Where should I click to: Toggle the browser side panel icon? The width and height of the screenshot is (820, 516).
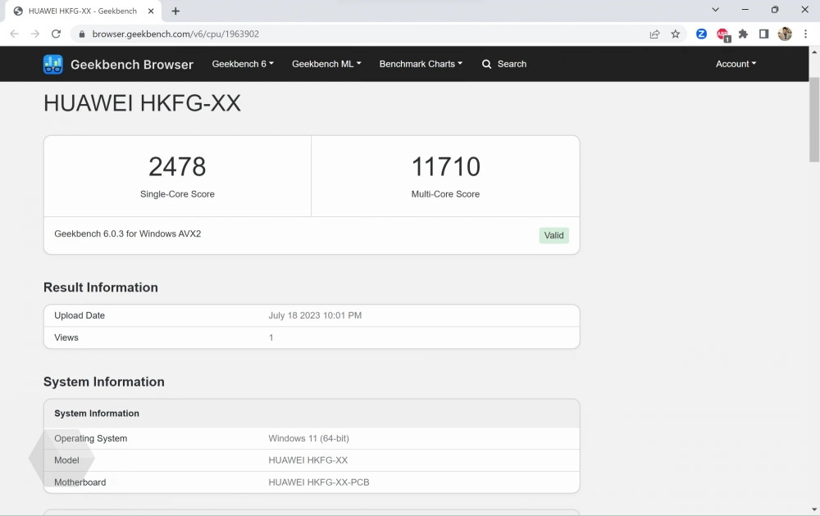pos(763,34)
